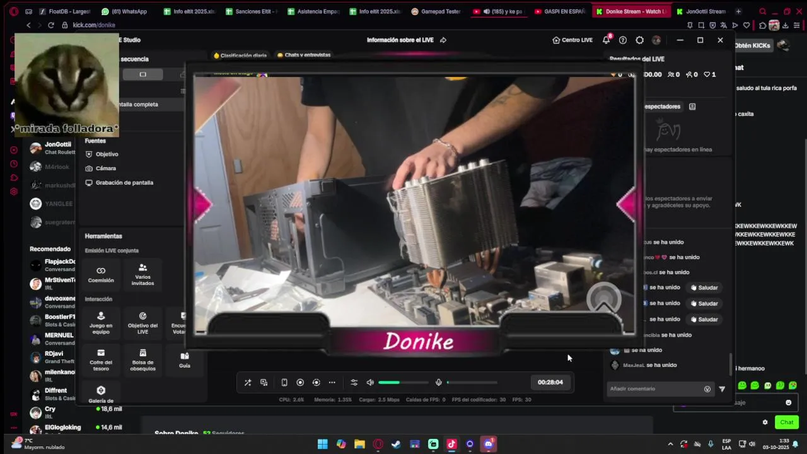This screenshot has width=807, height=454.
Task: Click the replay capture icon in toolbar
Action: pos(316,382)
